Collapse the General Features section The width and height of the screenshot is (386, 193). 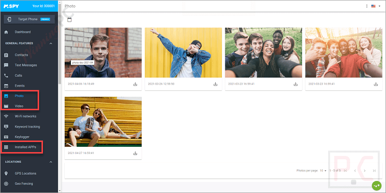click(52, 43)
